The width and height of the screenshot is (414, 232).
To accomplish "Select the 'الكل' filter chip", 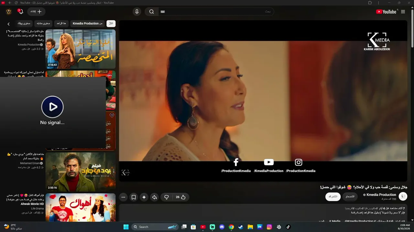I will coord(111,24).
